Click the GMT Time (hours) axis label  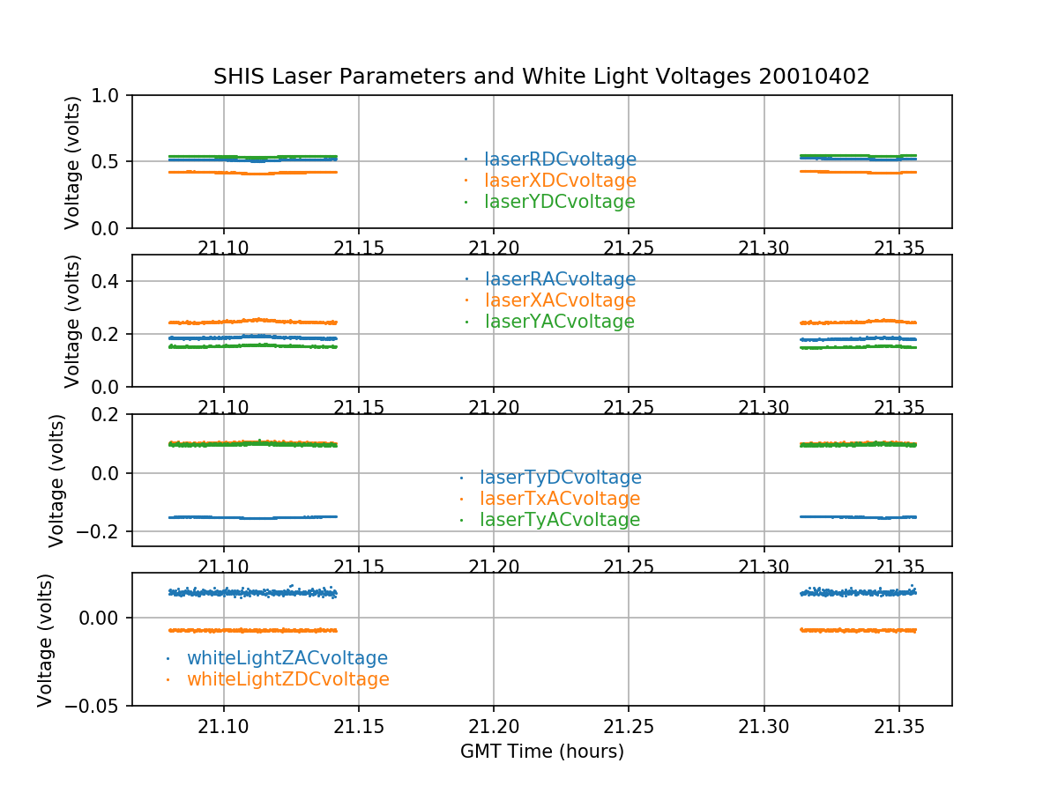pos(541,752)
